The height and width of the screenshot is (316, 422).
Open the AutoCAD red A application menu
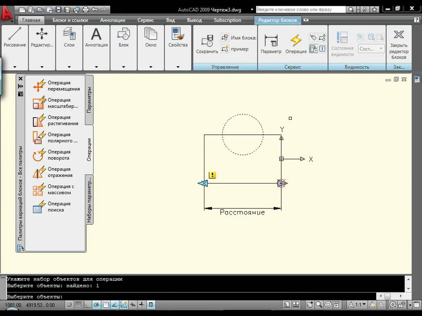[x=7, y=14]
